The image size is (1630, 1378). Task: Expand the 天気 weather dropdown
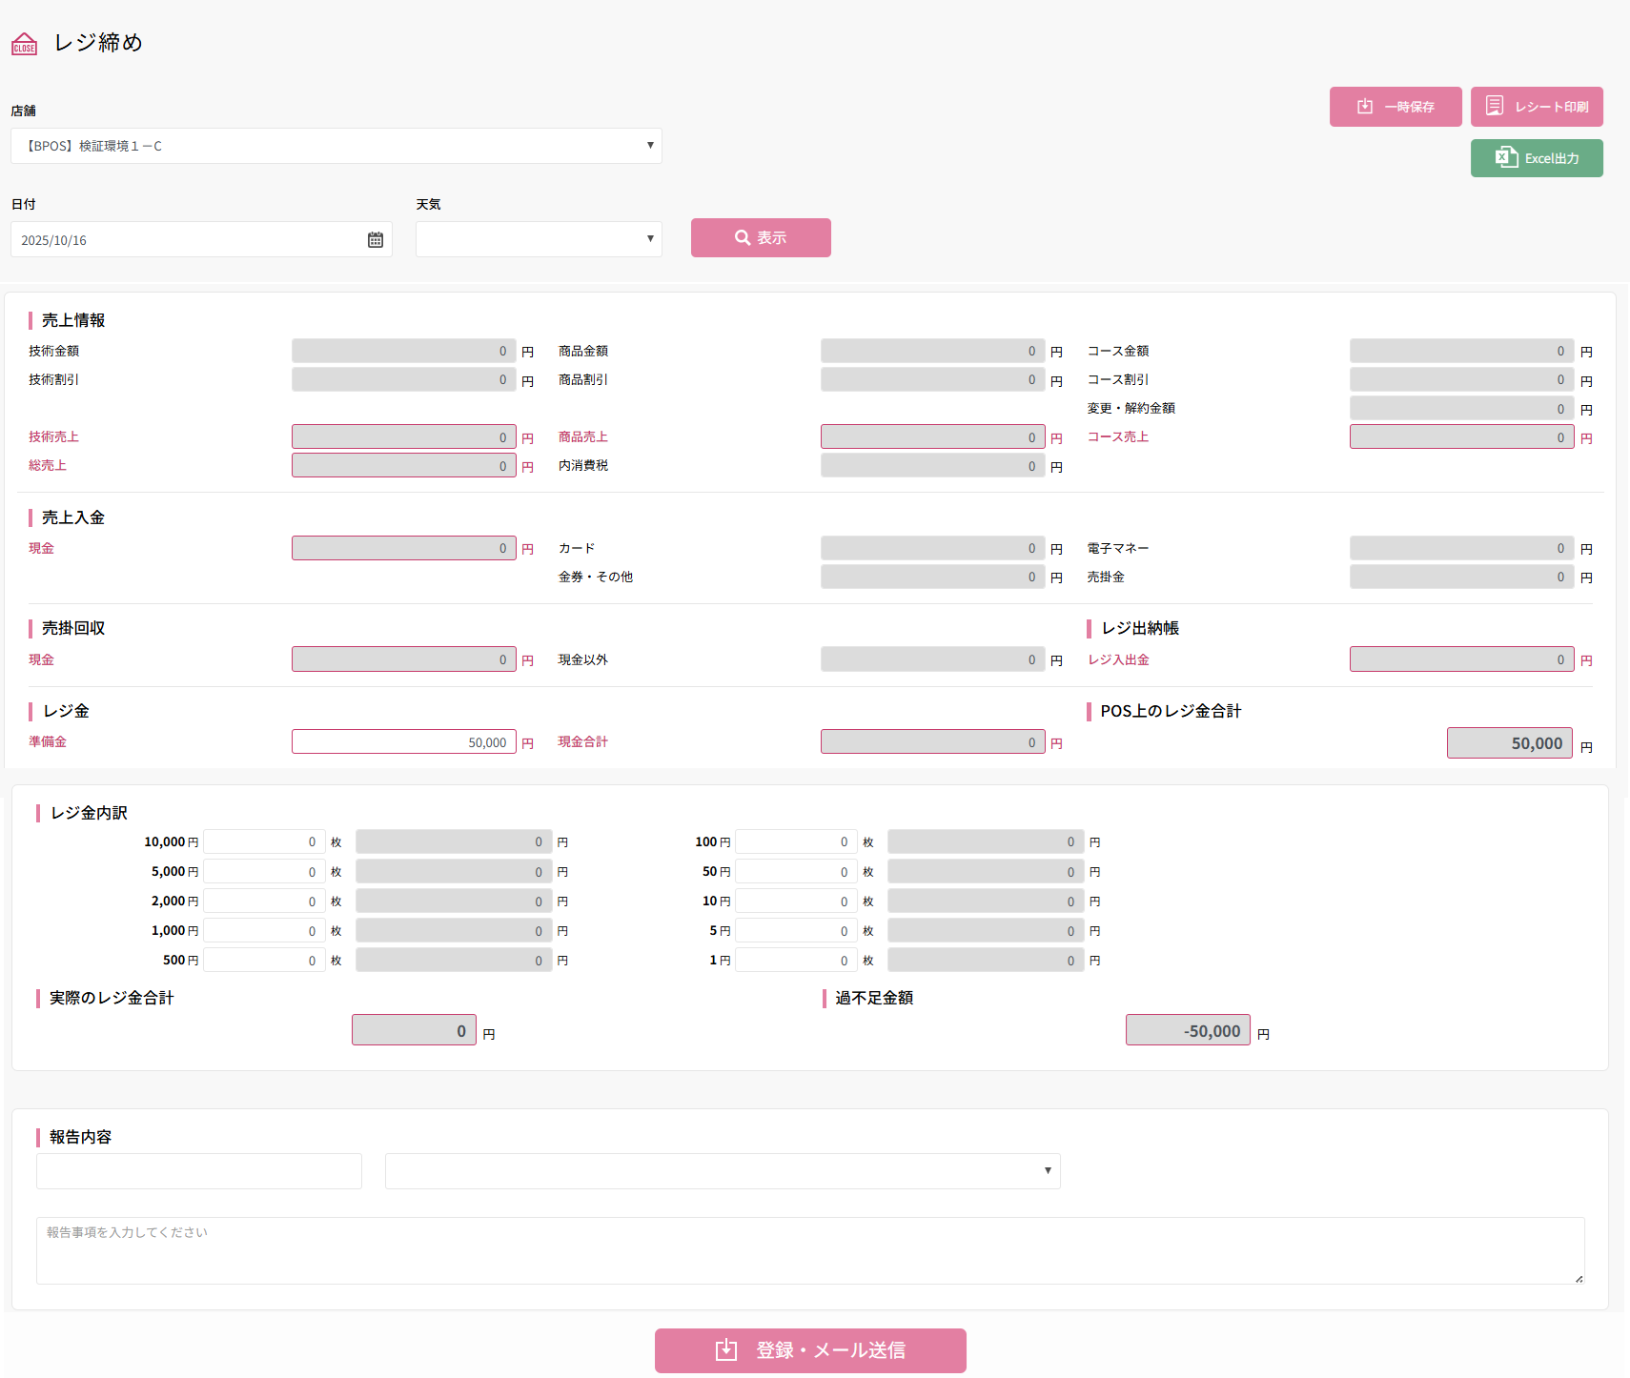(539, 239)
